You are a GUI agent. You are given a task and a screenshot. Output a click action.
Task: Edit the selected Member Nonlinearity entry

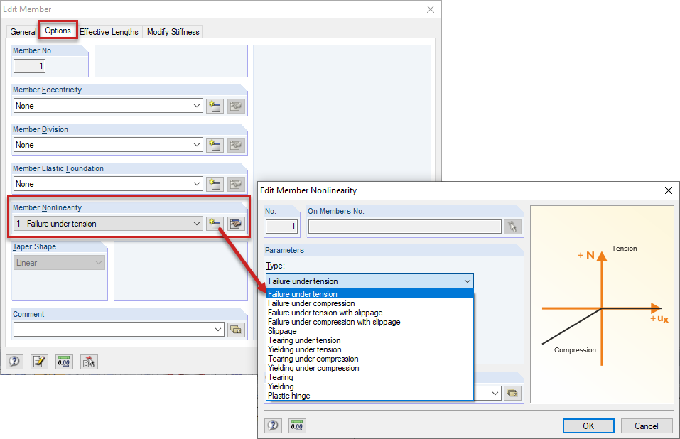[235, 223]
